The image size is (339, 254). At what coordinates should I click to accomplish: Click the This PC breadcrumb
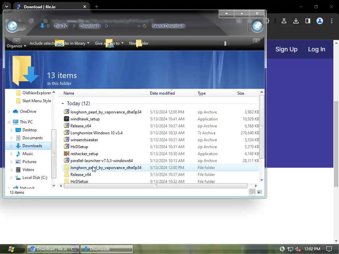61,26
